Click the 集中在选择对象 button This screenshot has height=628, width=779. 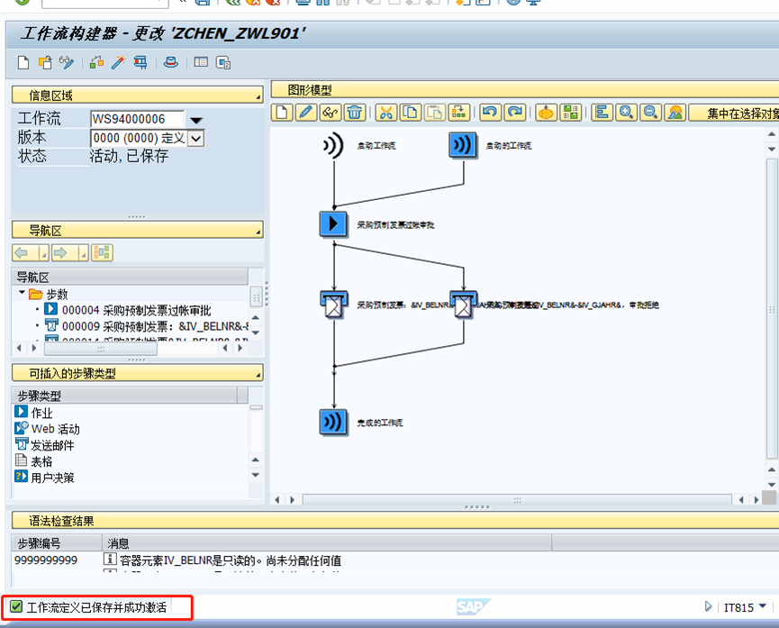pos(734,113)
